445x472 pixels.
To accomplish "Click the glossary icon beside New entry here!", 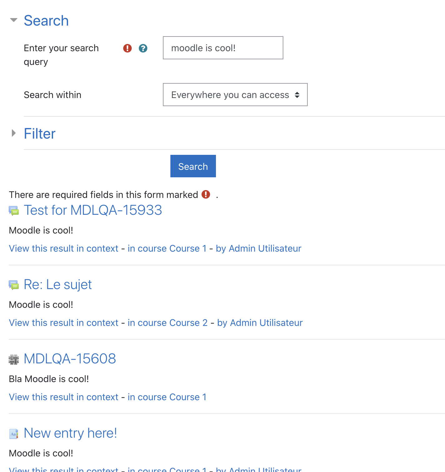I will pos(14,434).
